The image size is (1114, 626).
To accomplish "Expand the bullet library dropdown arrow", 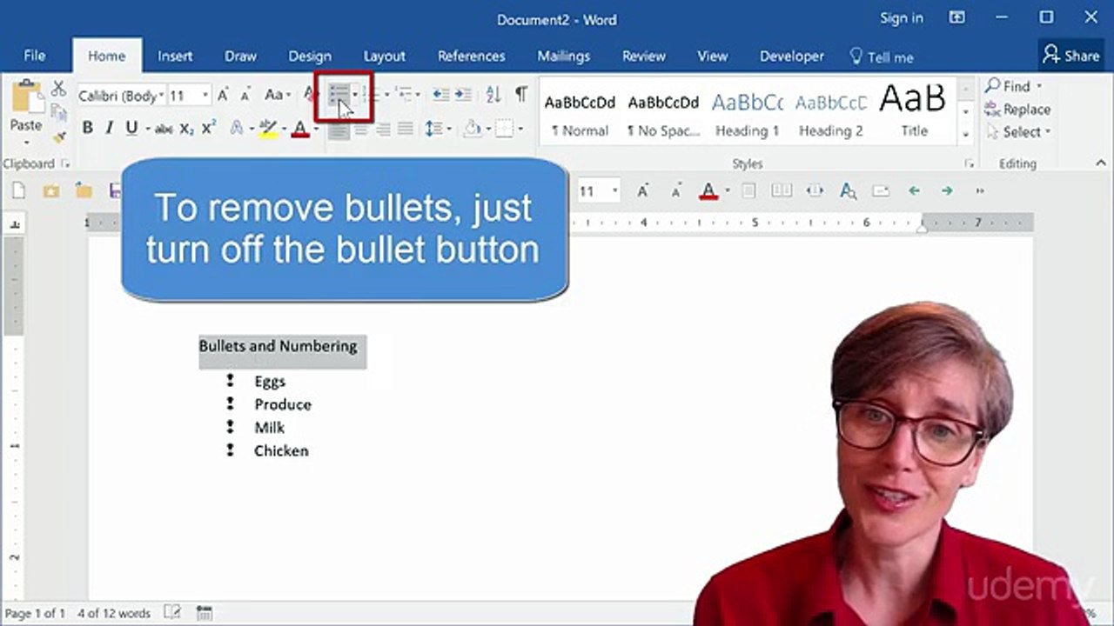I will coord(354,95).
